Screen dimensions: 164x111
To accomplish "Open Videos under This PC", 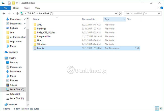I will pos(13,85).
